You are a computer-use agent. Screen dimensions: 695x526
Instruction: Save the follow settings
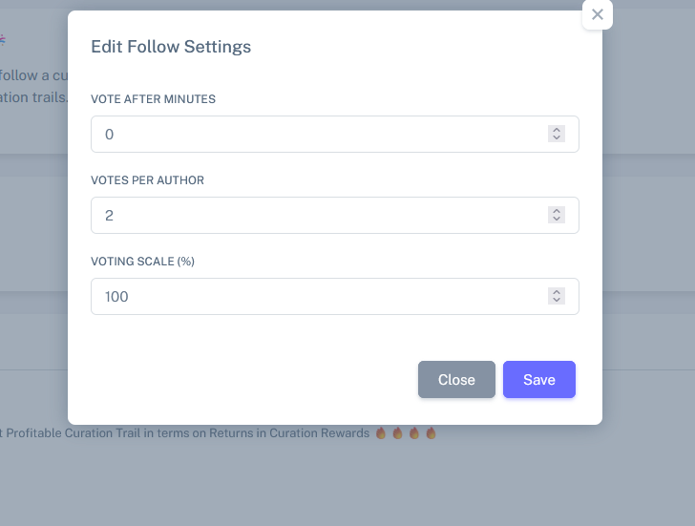[x=539, y=379]
